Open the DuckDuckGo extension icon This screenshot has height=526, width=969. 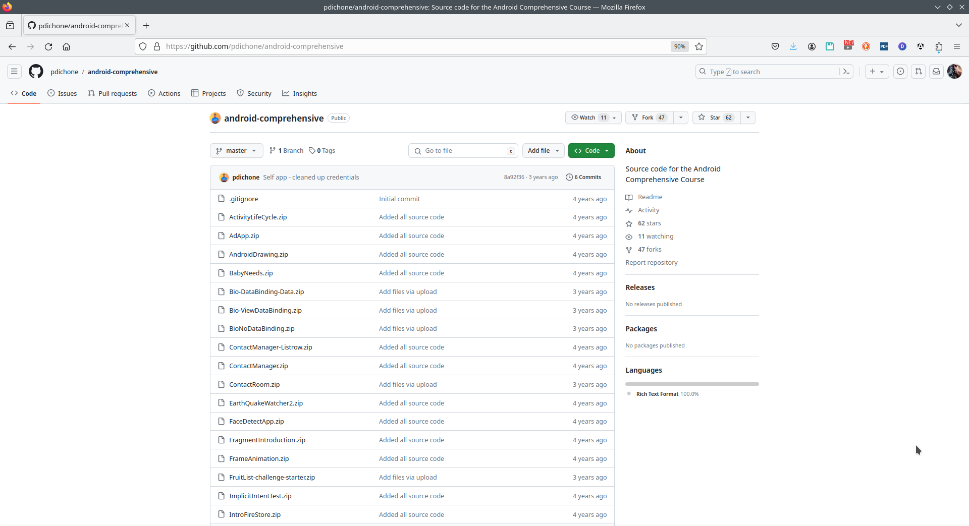tap(866, 46)
